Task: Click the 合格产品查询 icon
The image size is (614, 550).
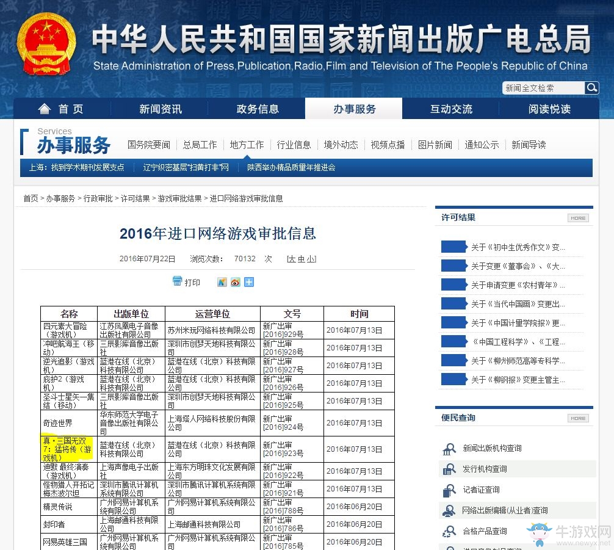Action: [449, 531]
